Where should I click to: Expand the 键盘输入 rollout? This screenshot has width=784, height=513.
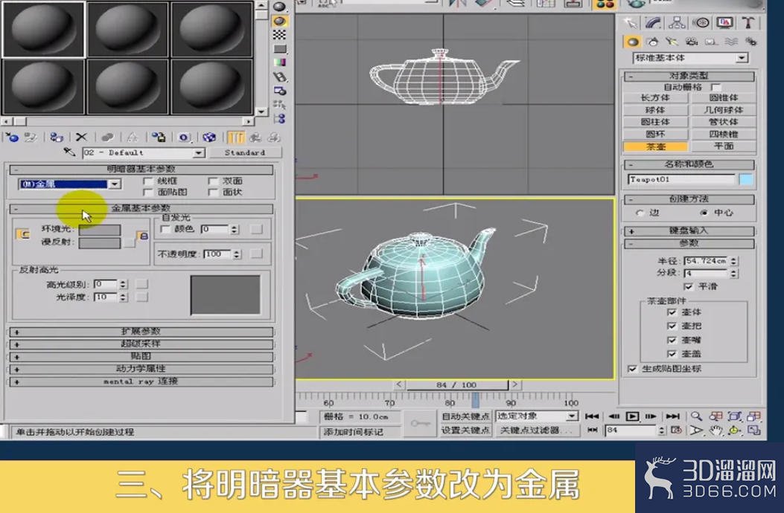pyautogui.click(x=689, y=231)
